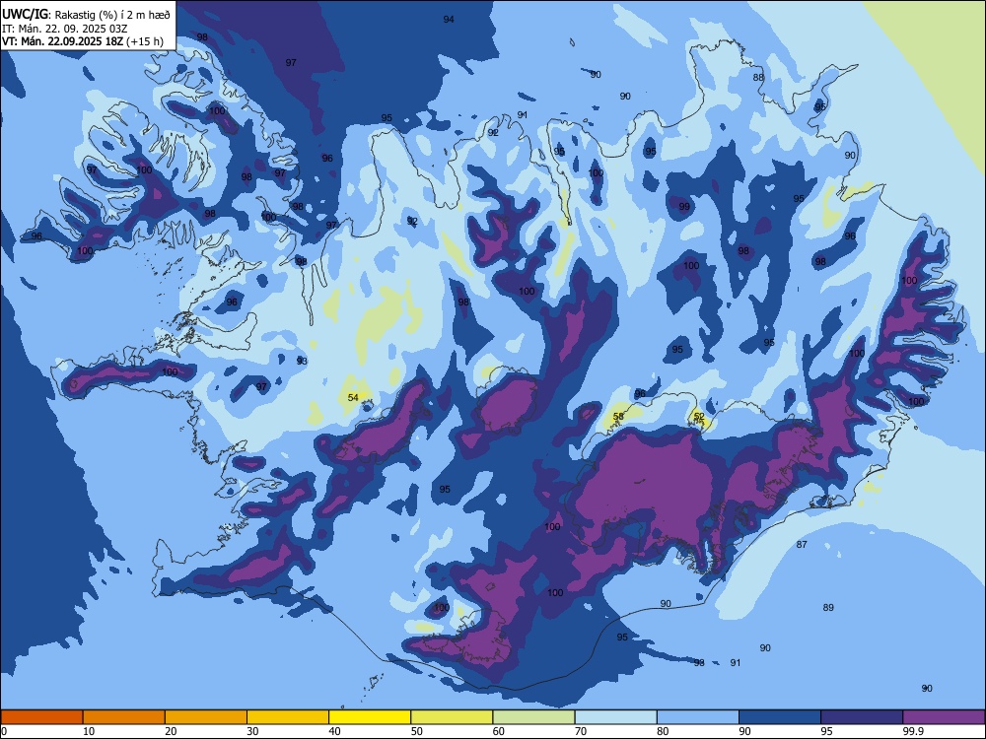This screenshot has height=739, width=986.
Task: Click the purple above-99.9 legend swatch
Action: (x=944, y=717)
